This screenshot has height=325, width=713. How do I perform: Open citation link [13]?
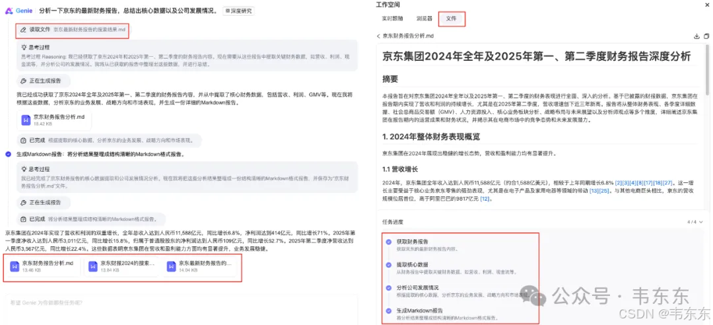[594, 190]
